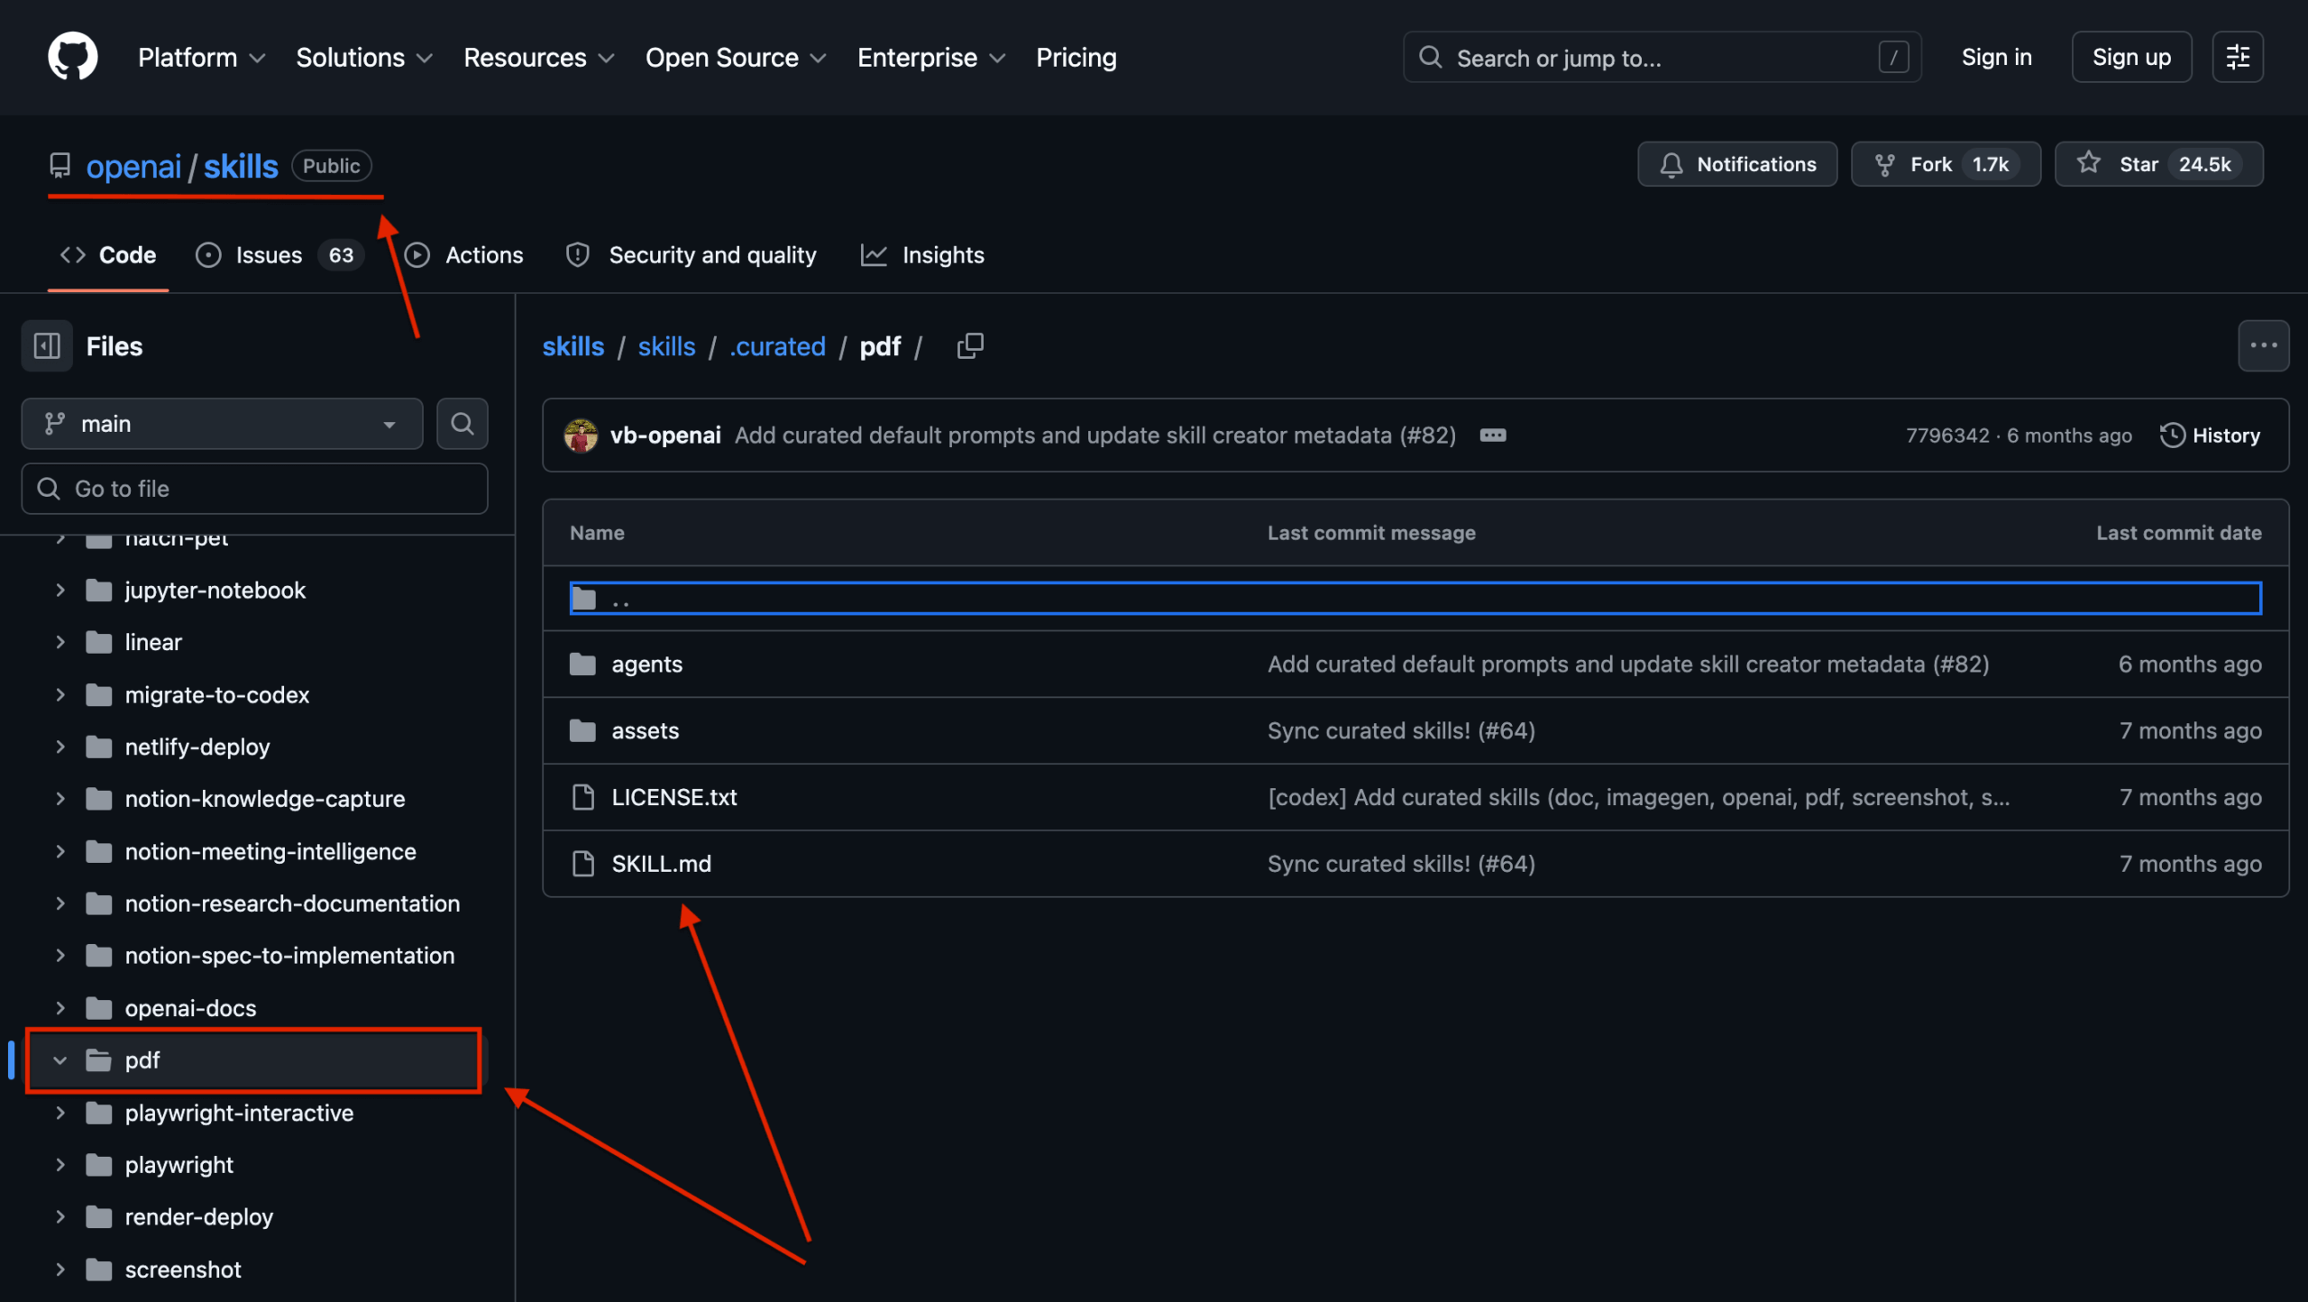Image resolution: width=2308 pixels, height=1302 pixels.
Task: Click the Sign up button
Action: pyautogui.click(x=2131, y=57)
